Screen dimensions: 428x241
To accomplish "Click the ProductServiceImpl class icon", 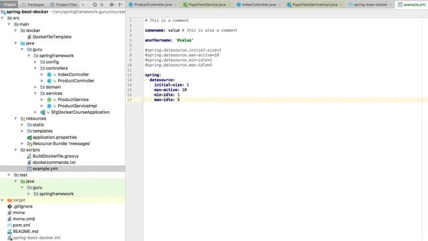I will [x=49, y=106].
